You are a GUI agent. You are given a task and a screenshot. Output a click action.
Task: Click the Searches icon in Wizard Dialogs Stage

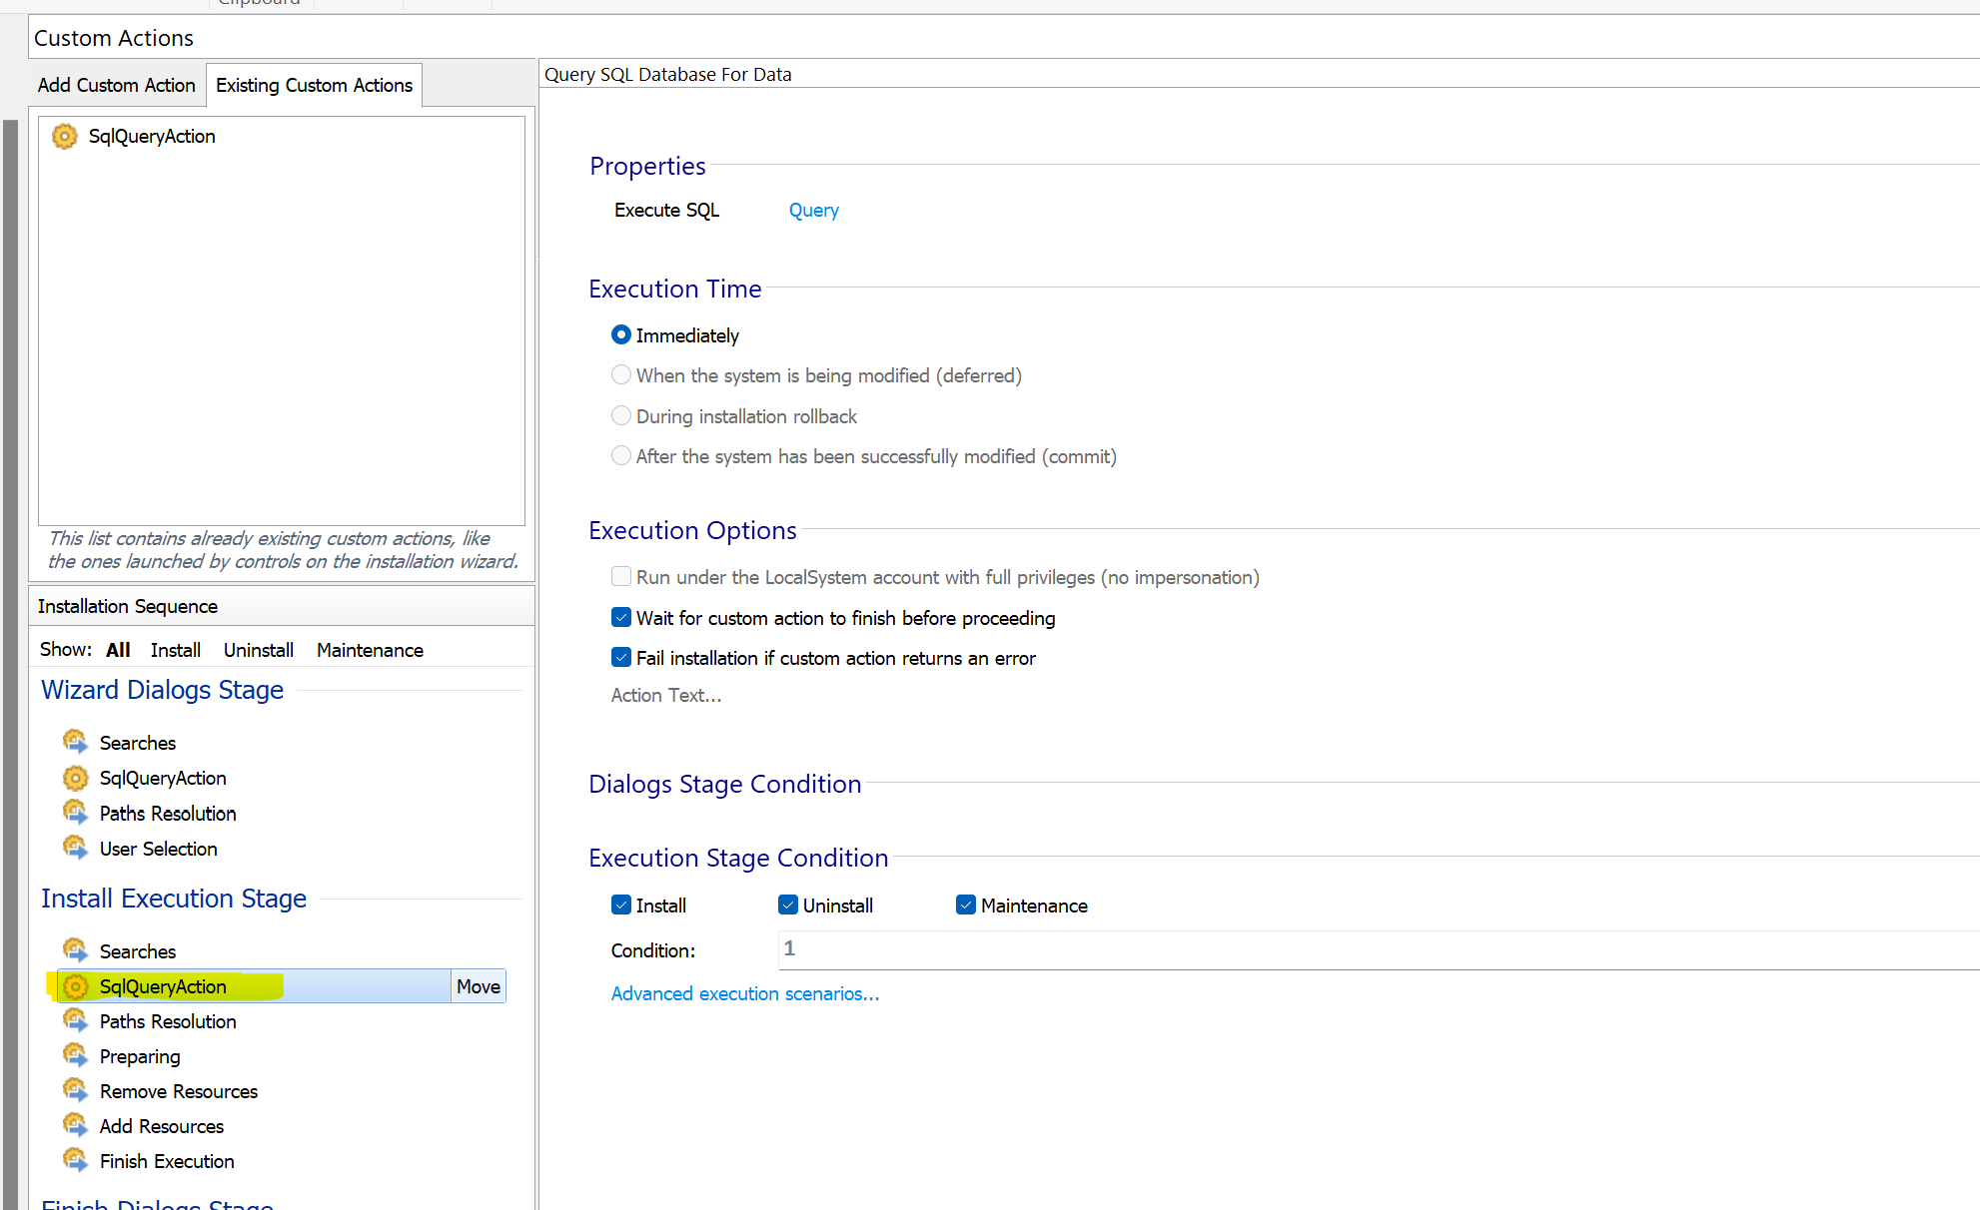pos(76,742)
